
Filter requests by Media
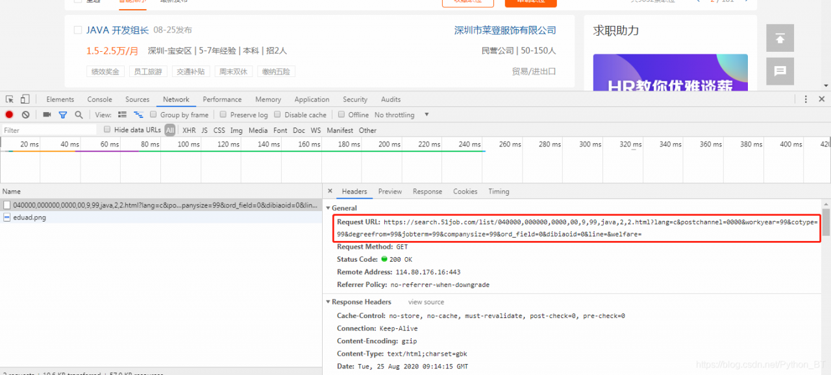click(x=258, y=130)
